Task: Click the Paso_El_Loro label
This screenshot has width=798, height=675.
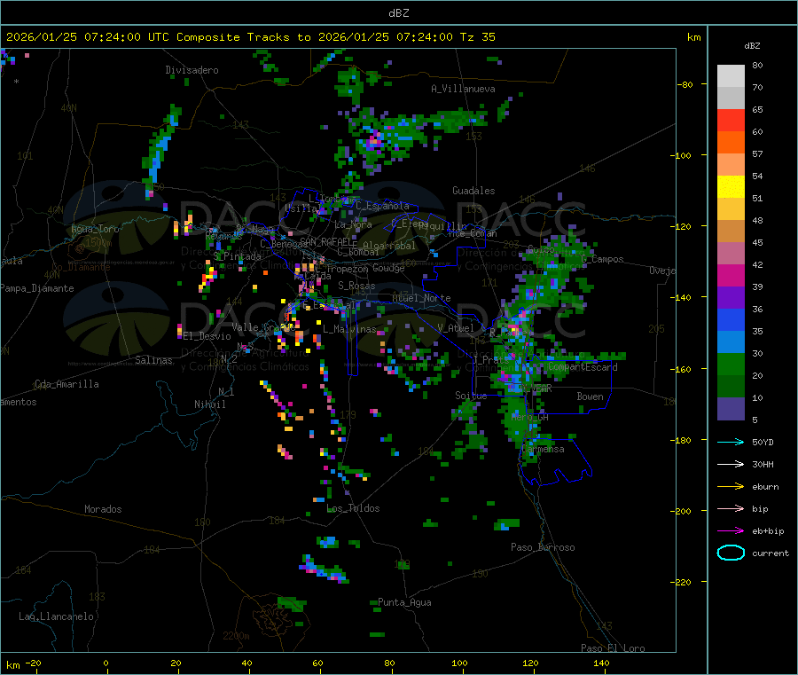Action: coord(613,648)
